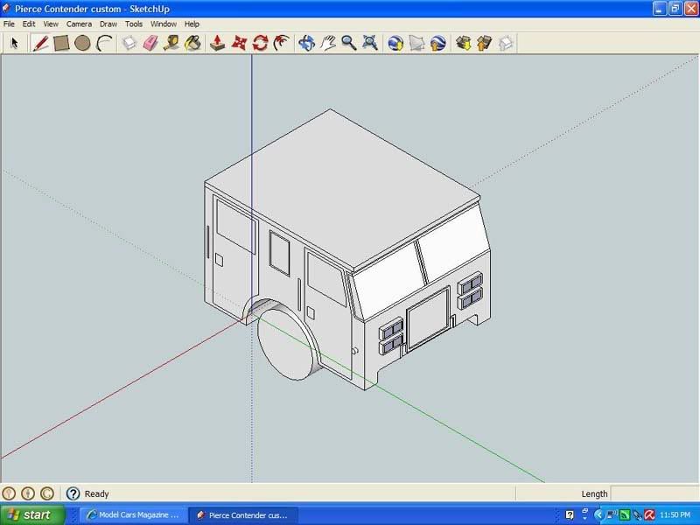
Task: Click the Length measurement input box
Action: pos(654,494)
